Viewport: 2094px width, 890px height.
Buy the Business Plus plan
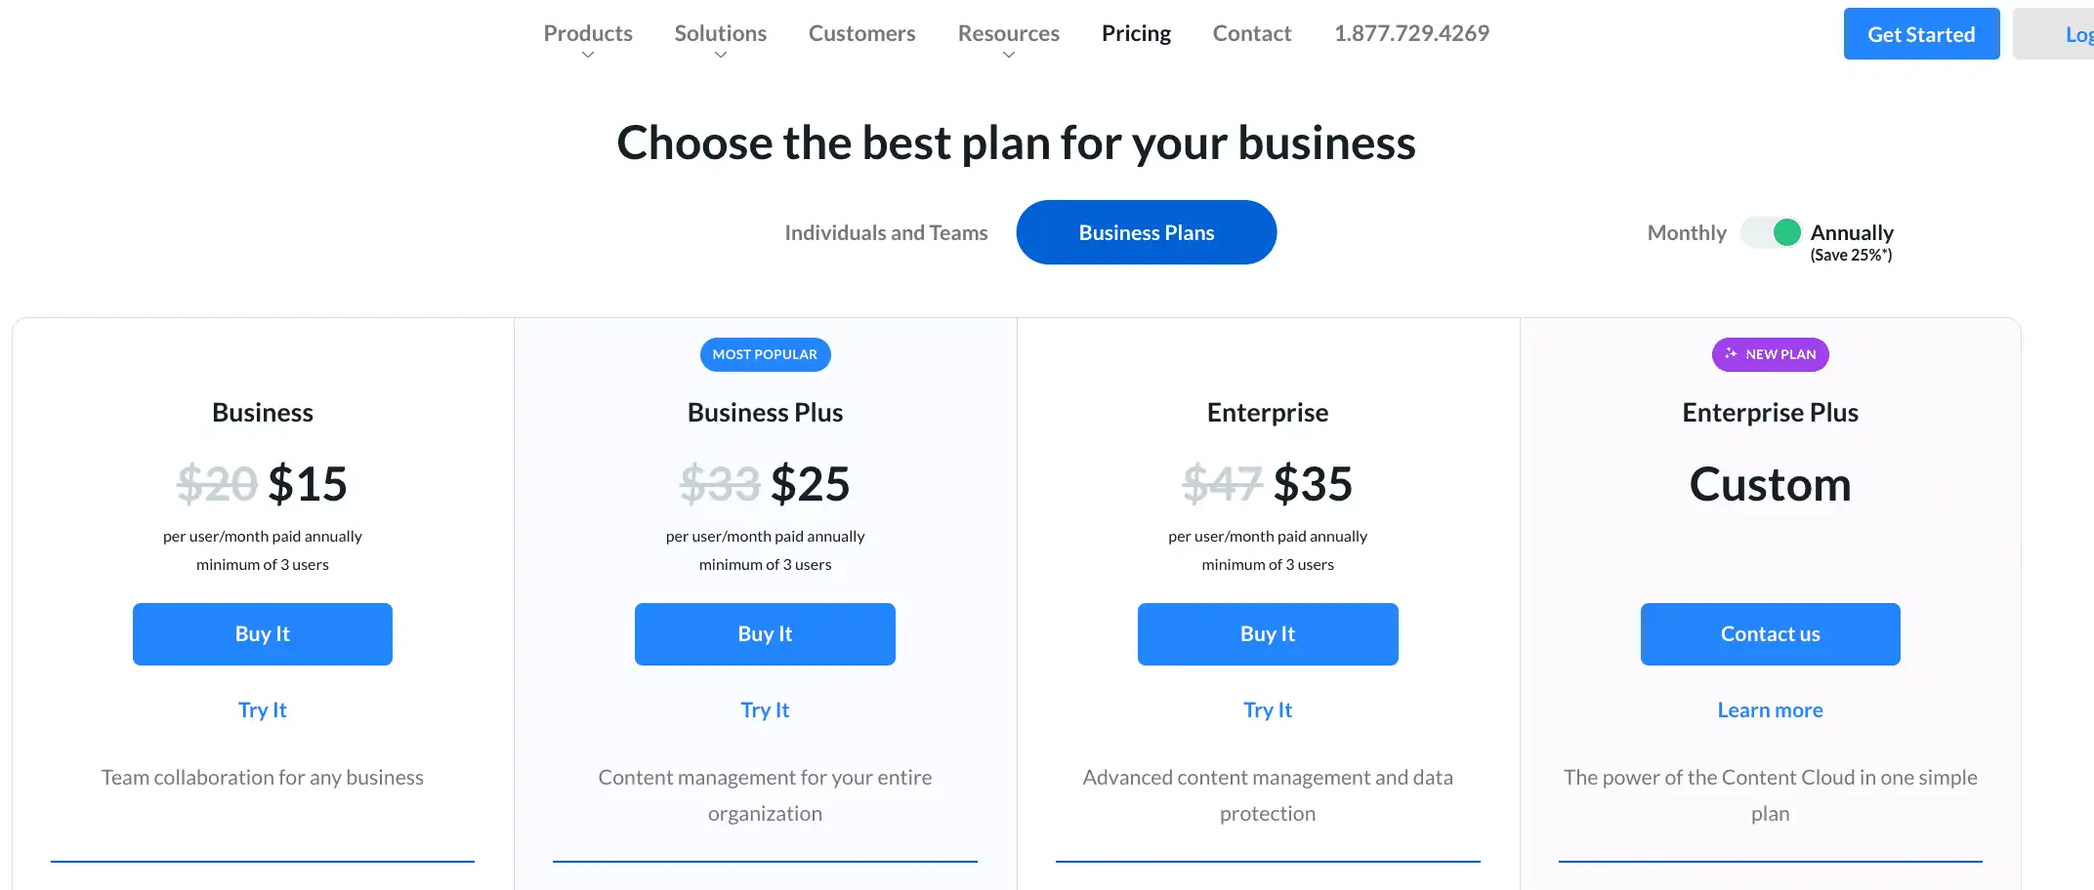click(x=765, y=634)
